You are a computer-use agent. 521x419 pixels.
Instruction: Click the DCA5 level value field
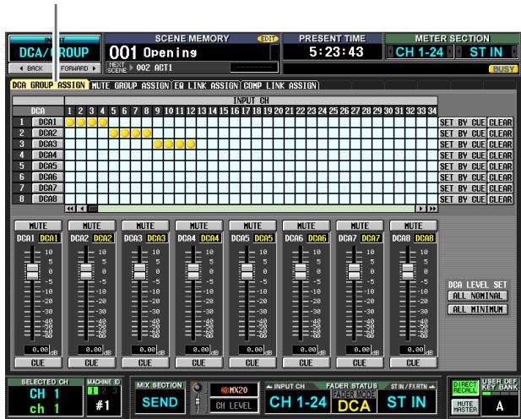click(x=252, y=350)
